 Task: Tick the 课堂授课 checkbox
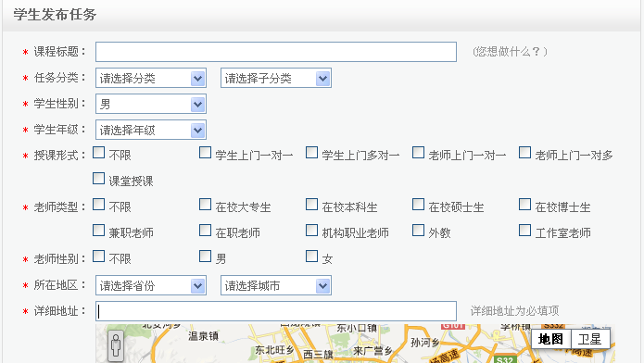[98, 179]
